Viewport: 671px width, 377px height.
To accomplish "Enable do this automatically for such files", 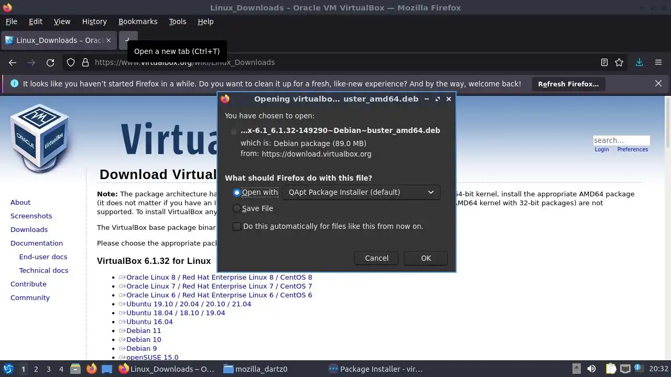I will (x=237, y=227).
